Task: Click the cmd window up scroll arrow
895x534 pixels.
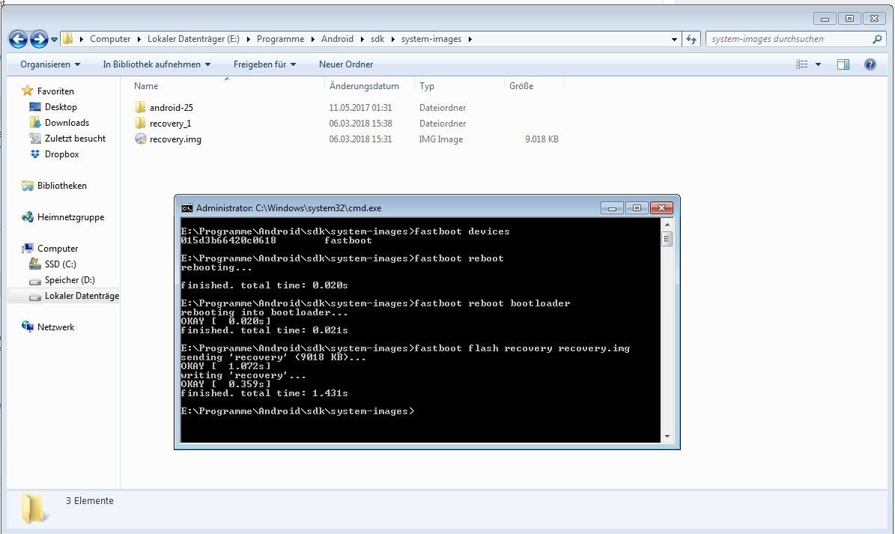Action: click(x=667, y=225)
